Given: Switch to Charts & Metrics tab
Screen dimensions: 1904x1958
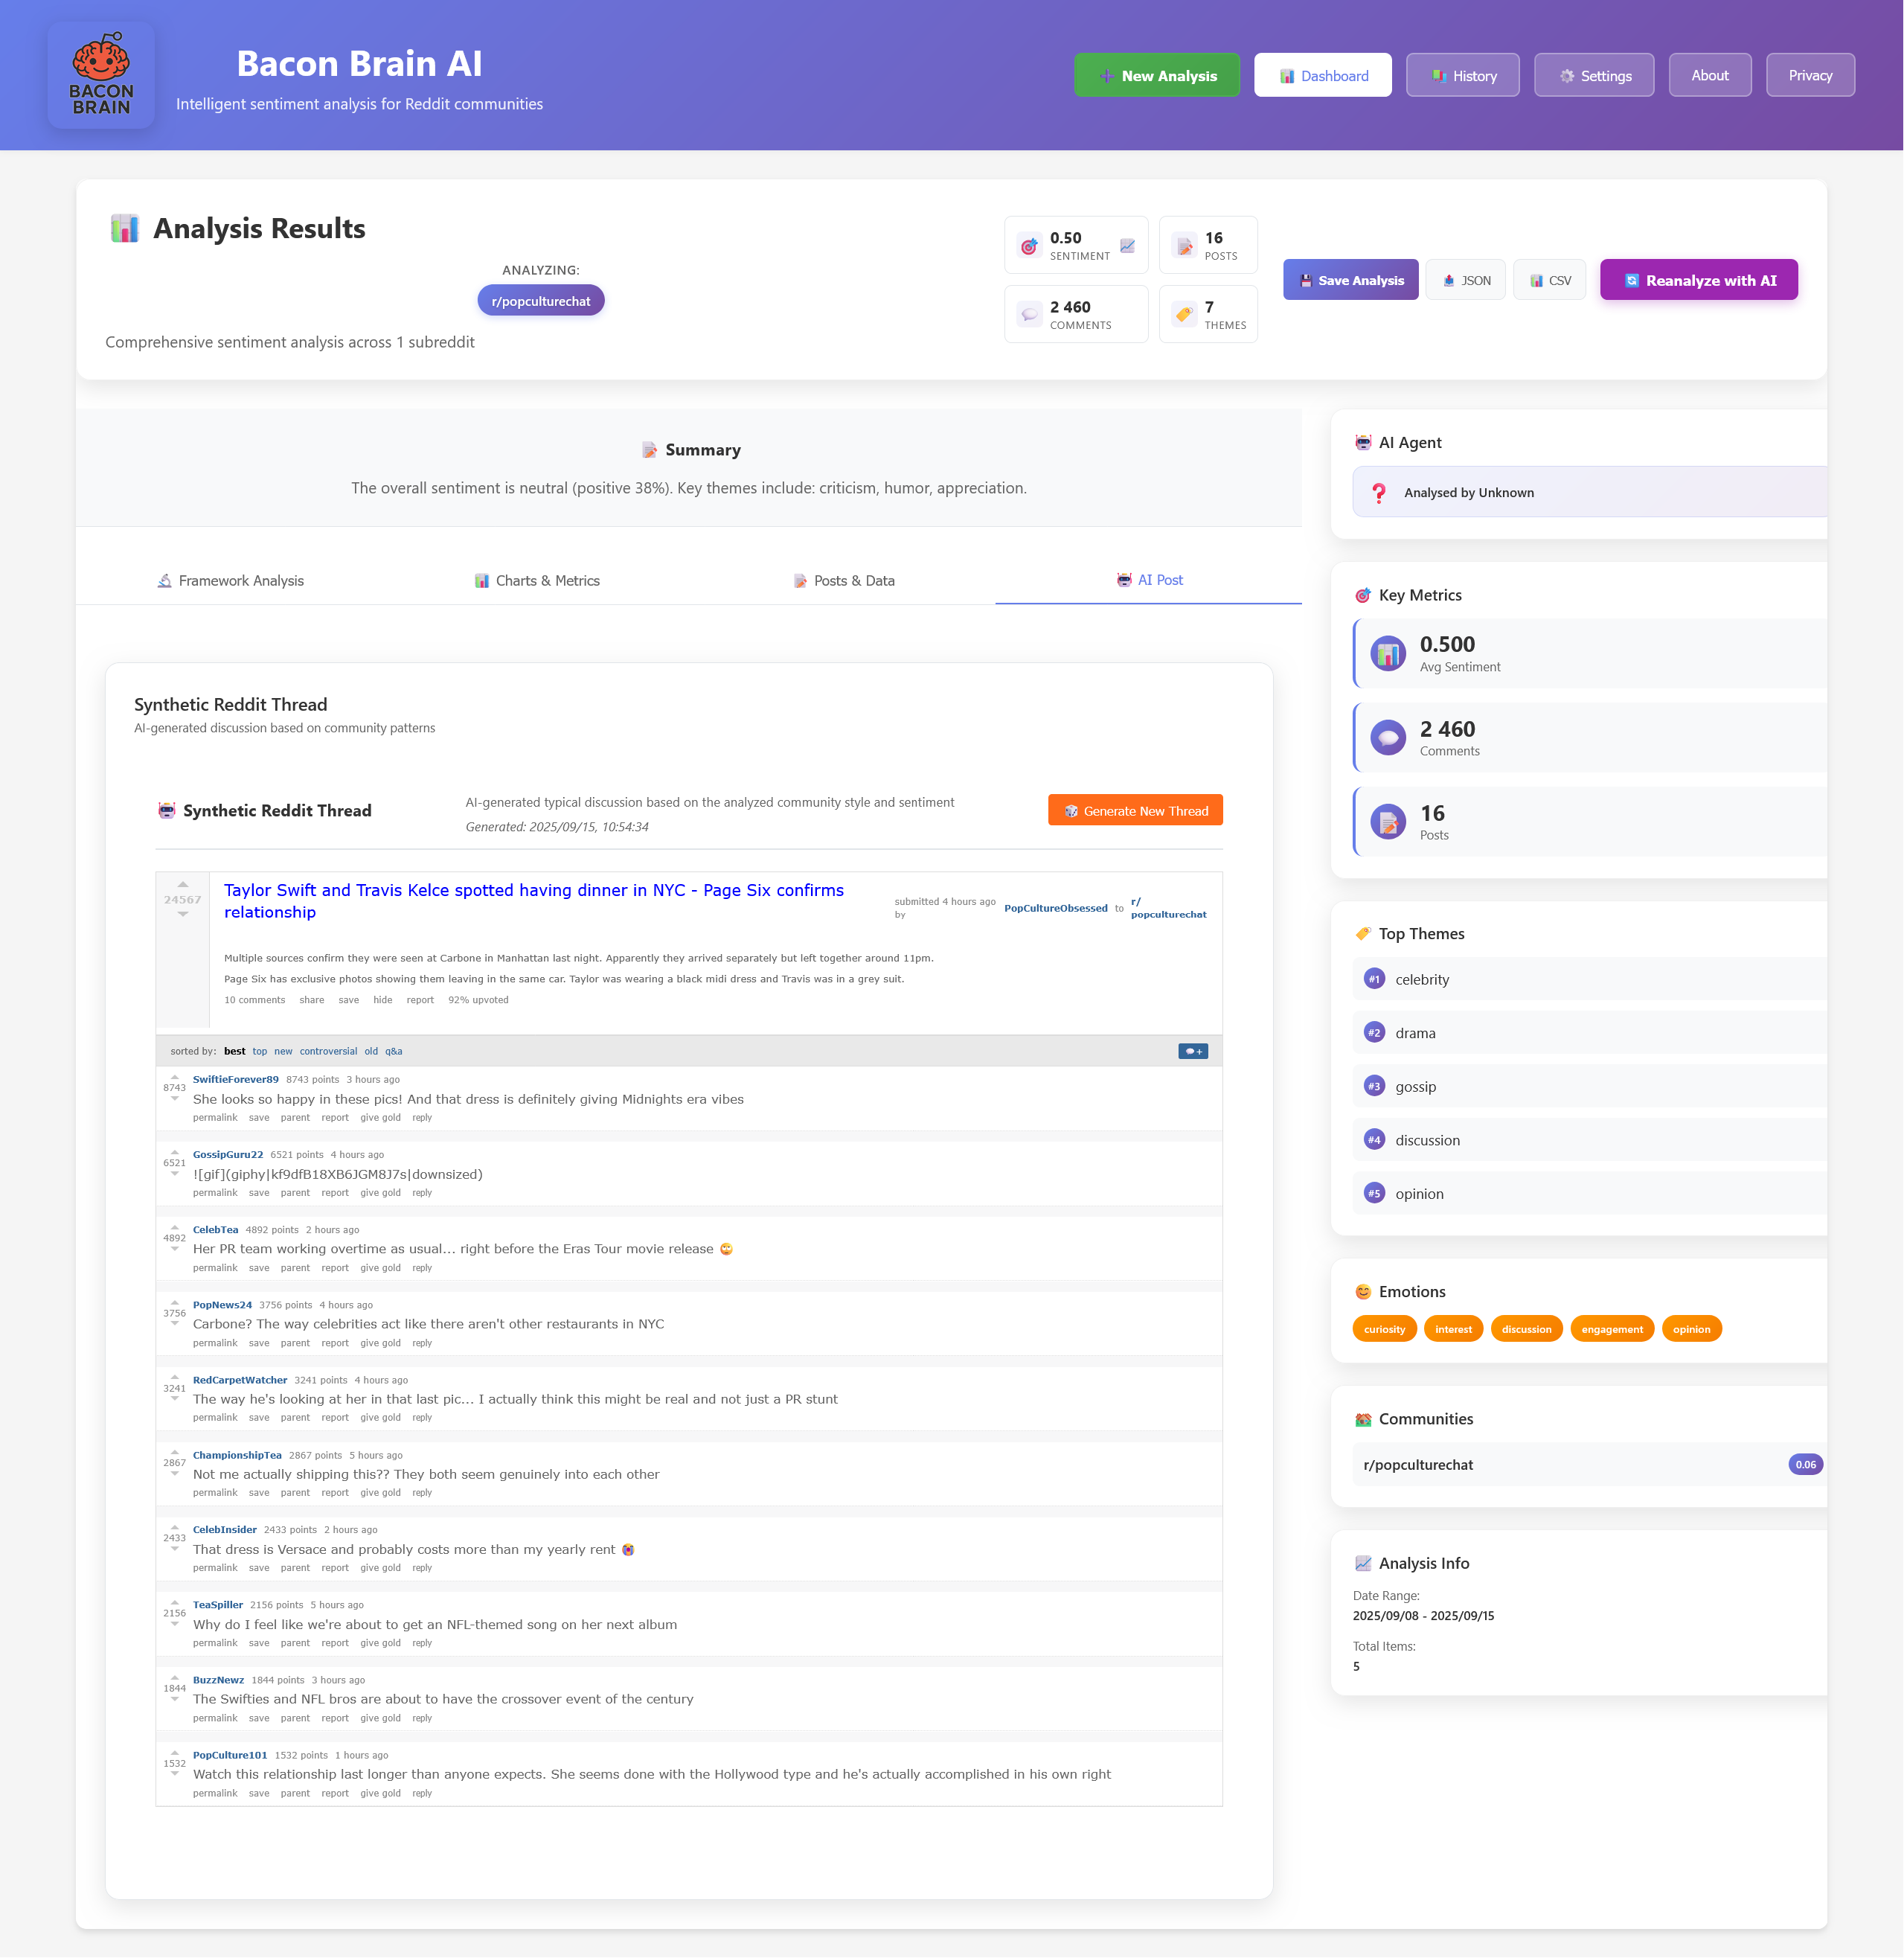Looking at the screenshot, I should (x=537, y=580).
